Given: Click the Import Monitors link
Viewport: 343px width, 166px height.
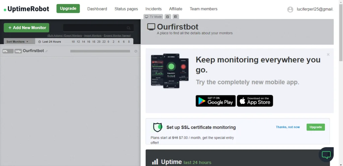Looking at the screenshot, I should (x=93, y=35).
